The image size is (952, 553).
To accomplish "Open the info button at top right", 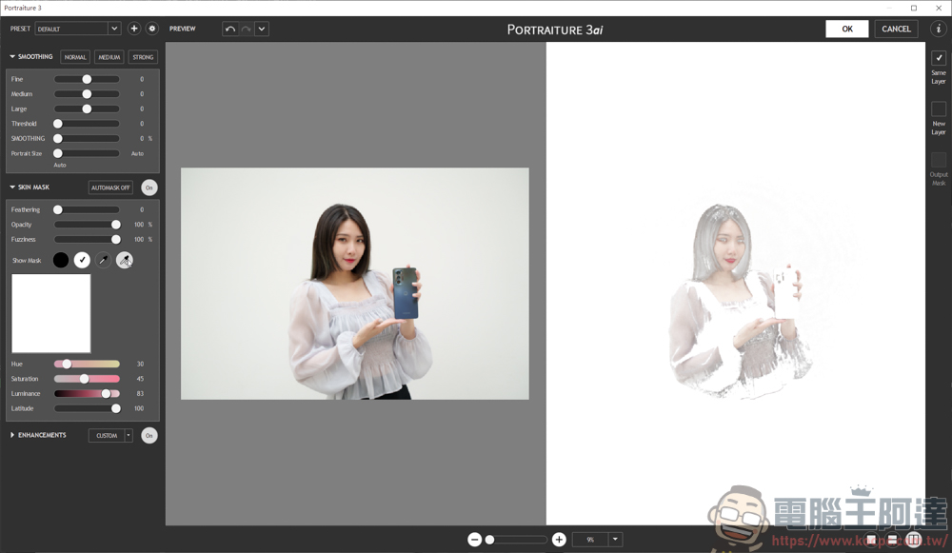I will pyautogui.click(x=938, y=29).
